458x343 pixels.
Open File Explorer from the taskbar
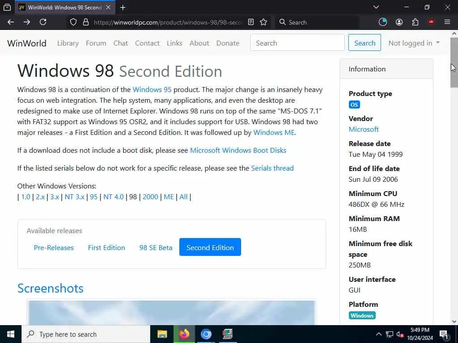point(162,334)
